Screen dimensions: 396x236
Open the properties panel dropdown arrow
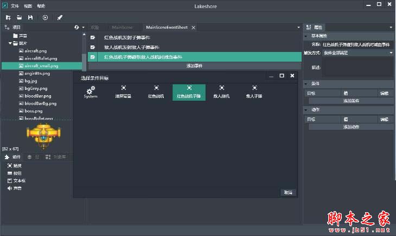391,28
